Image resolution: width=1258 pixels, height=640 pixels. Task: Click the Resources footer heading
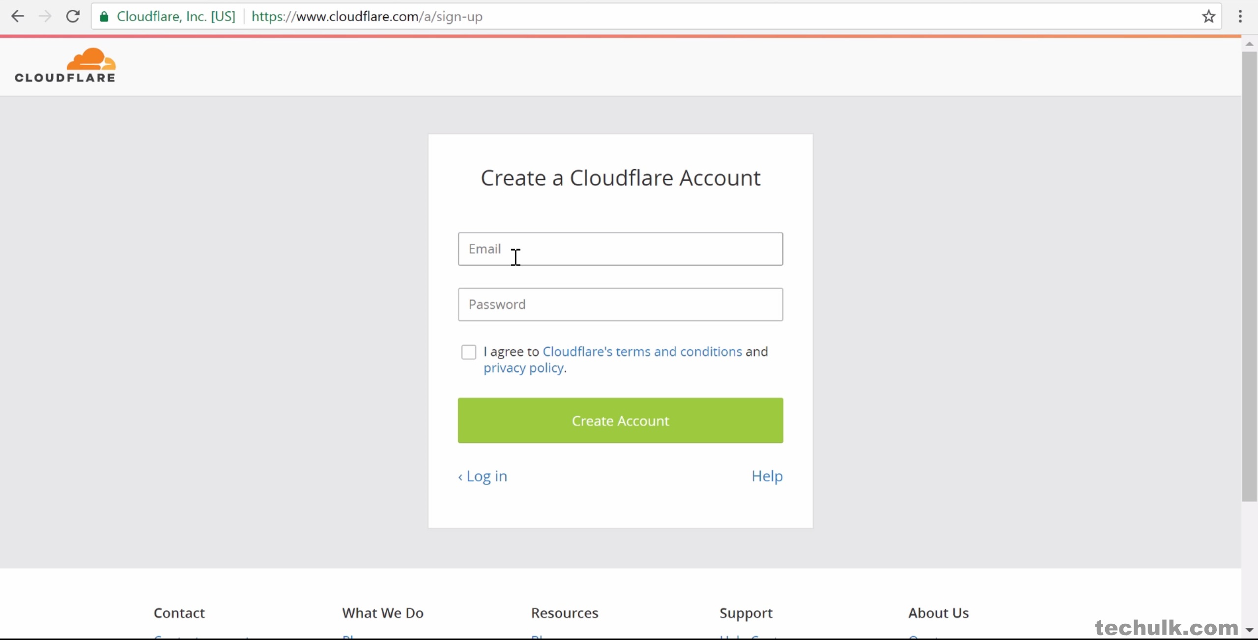(564, 613)
